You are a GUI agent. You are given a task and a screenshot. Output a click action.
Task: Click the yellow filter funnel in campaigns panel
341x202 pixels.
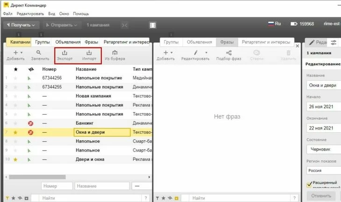pos(7,198)
